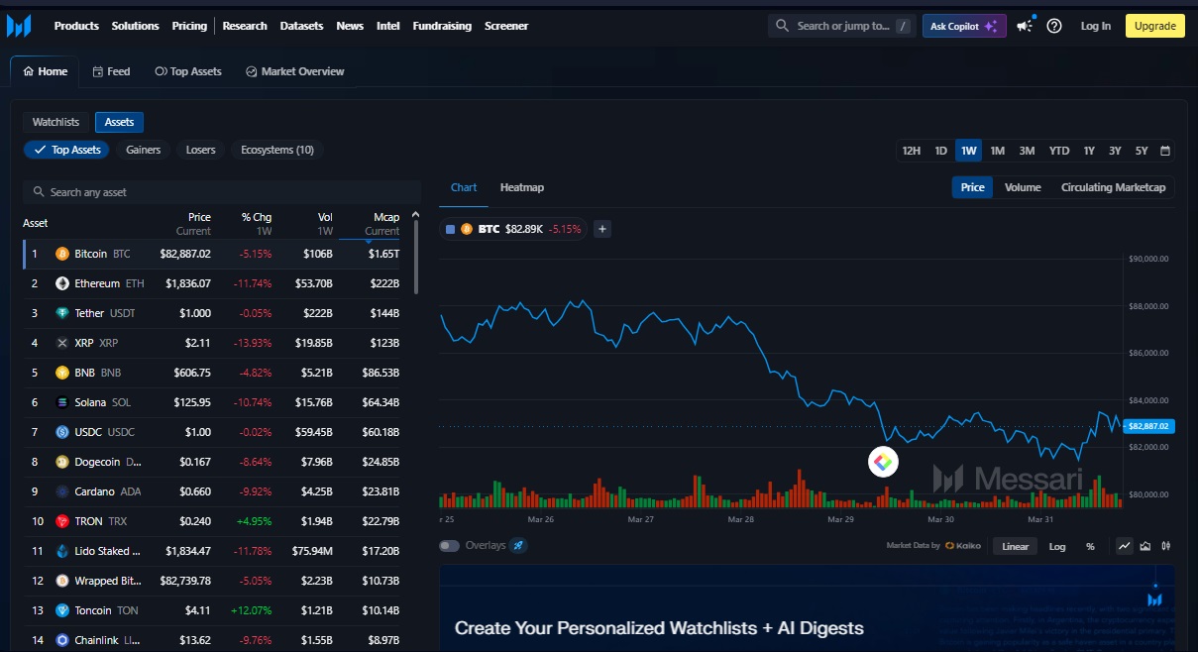Image resolution: width=1198 pixels, height=652 pixels.
Task: Click the yellow Upgrade button
Action: pyautogui.click(x=1154, y=26)
